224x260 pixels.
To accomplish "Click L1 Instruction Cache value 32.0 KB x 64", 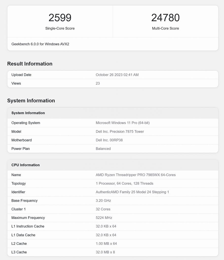I will (106, 226).
